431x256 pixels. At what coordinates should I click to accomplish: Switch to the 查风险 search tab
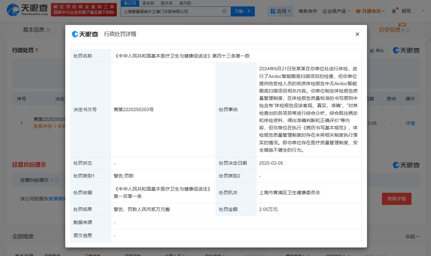coord(185,3)
